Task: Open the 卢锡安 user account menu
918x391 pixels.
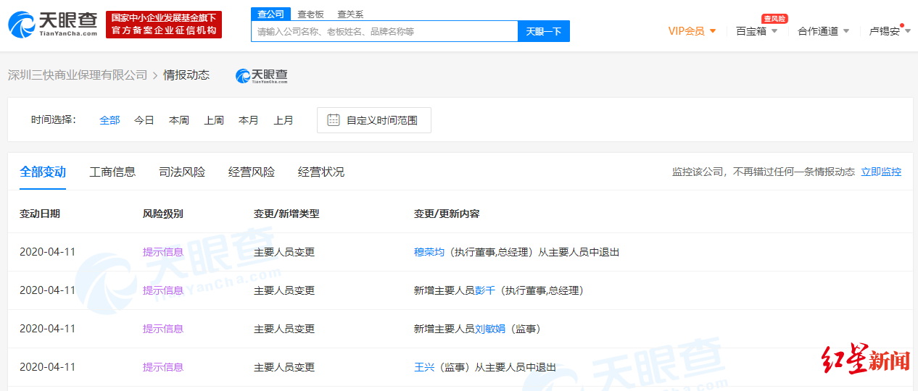Action: [x=890, y=31]
